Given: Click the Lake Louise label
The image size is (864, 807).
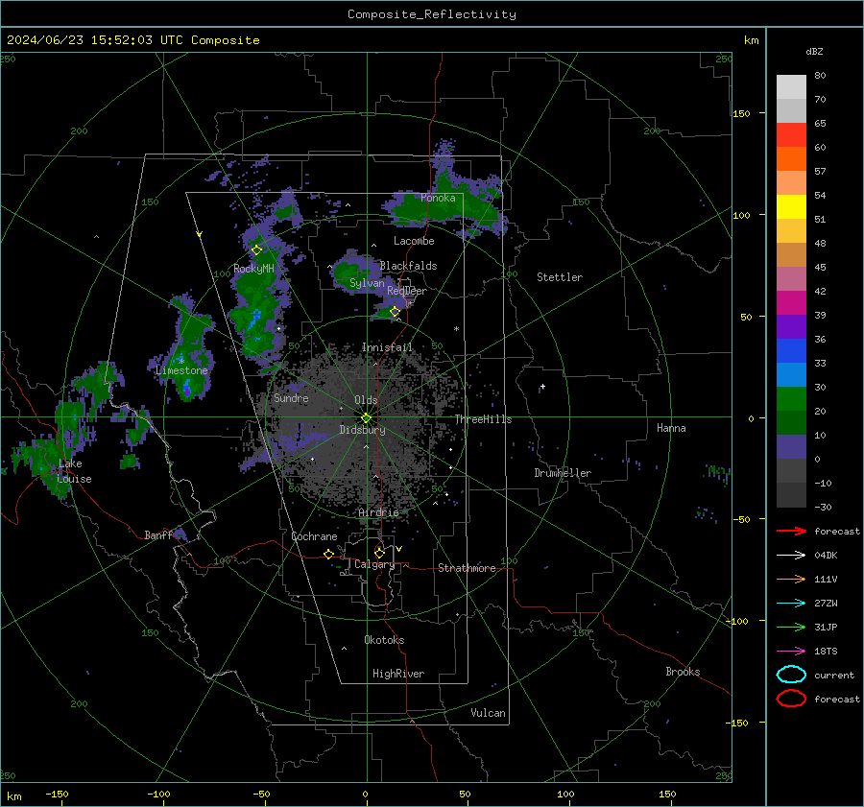Looking at the screenshot, I should (74, 471).
